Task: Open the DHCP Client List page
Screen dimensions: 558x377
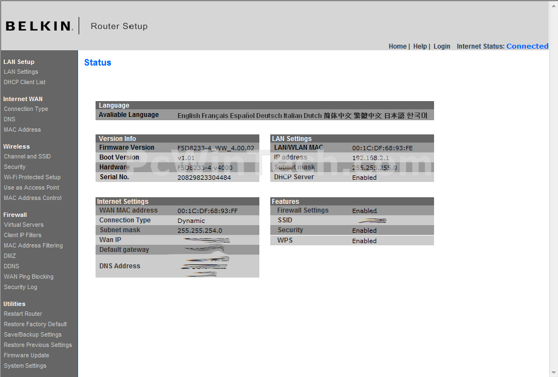Action: coord(25,82)
